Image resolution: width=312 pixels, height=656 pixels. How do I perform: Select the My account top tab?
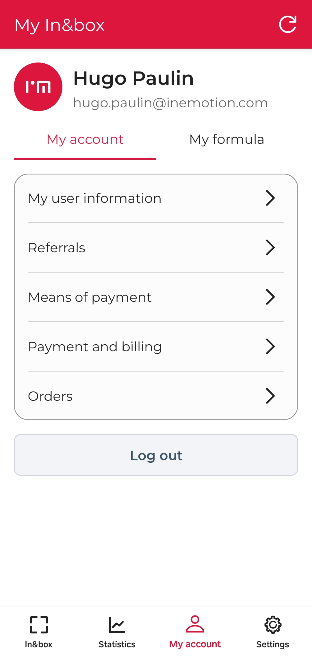click(85, 139)
